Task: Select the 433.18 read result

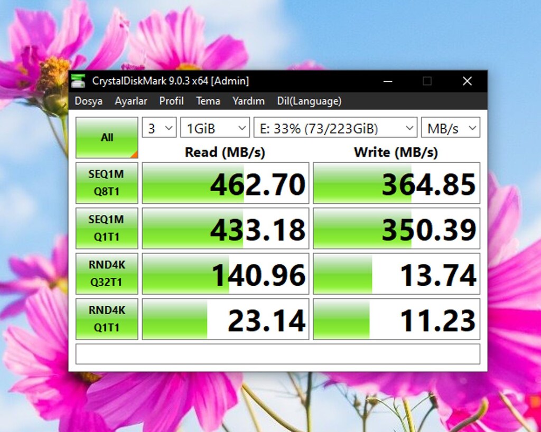Action: 225,228
